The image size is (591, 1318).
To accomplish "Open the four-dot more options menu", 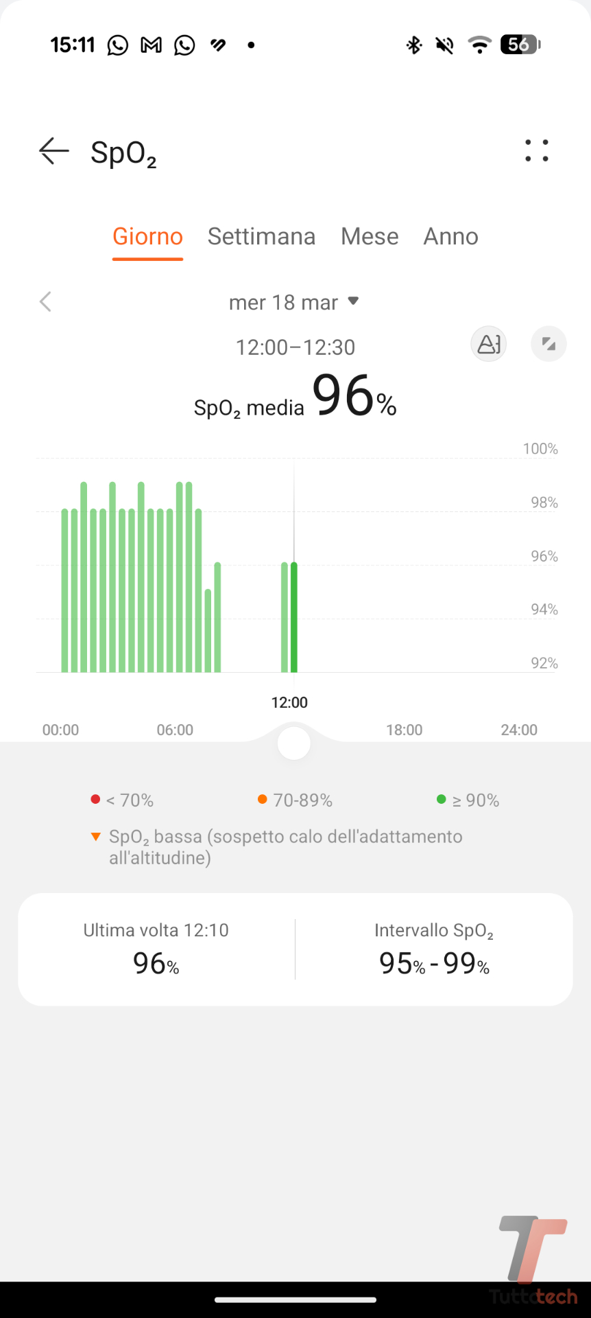I will pyautogui.click(x=536, y=151).
